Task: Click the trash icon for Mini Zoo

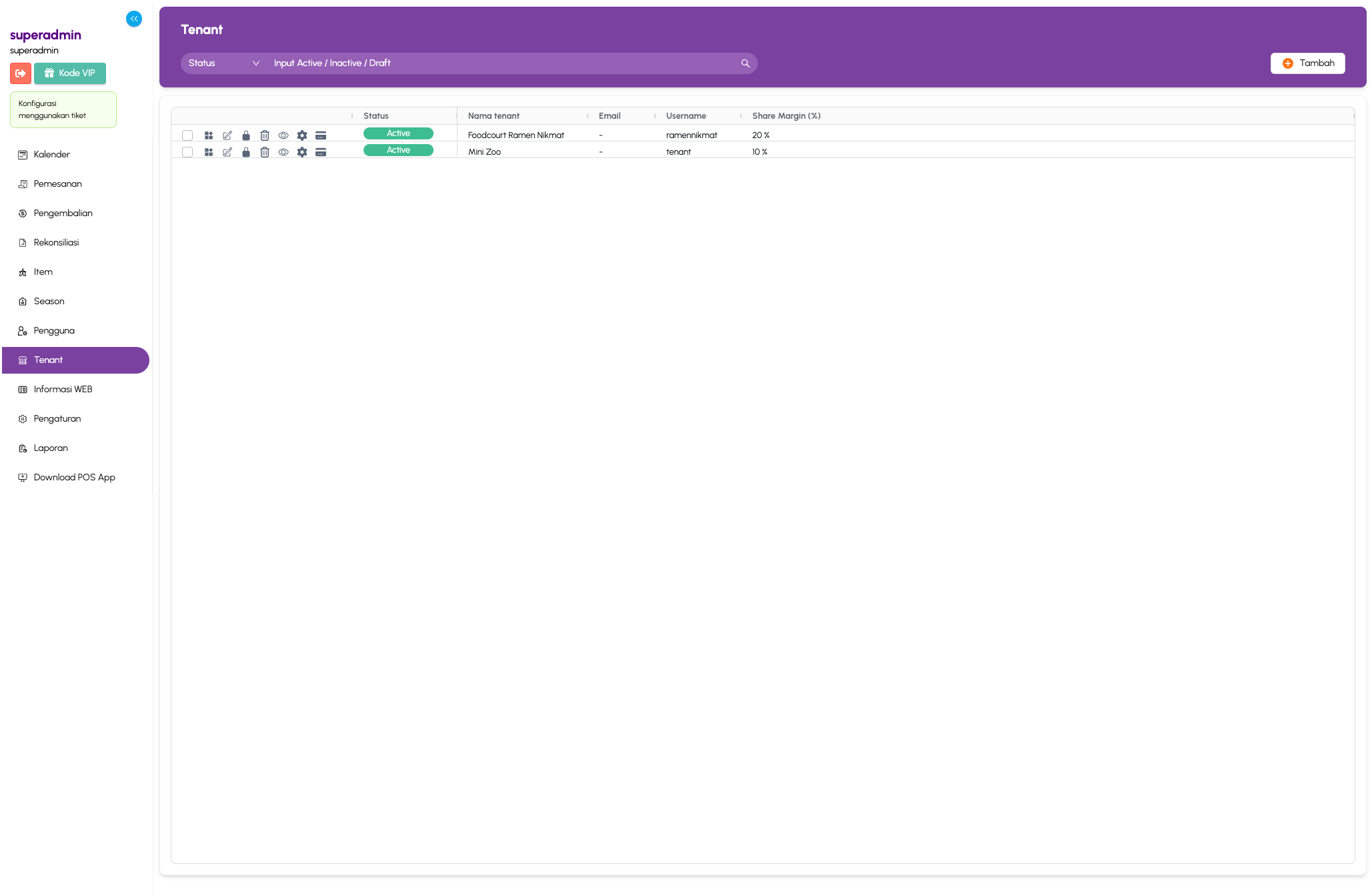Action: tap(265, 152)
